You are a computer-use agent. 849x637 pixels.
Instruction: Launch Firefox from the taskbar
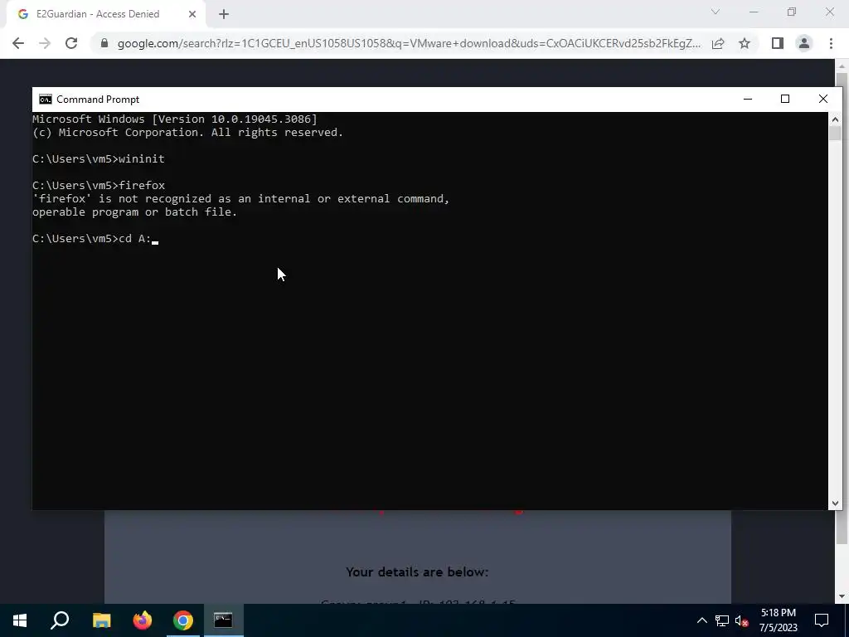pos(143,620)
